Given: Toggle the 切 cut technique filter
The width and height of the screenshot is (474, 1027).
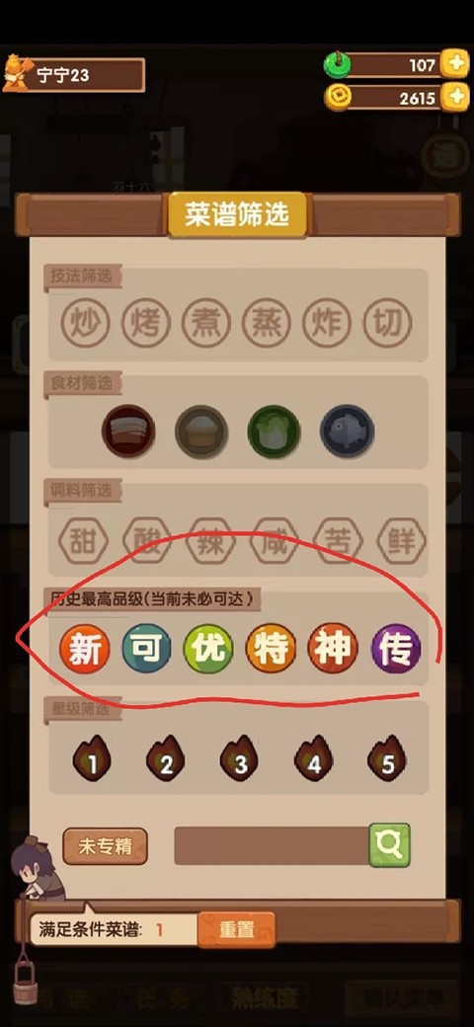Looking at the screenshot, I should tap(388, 323).
